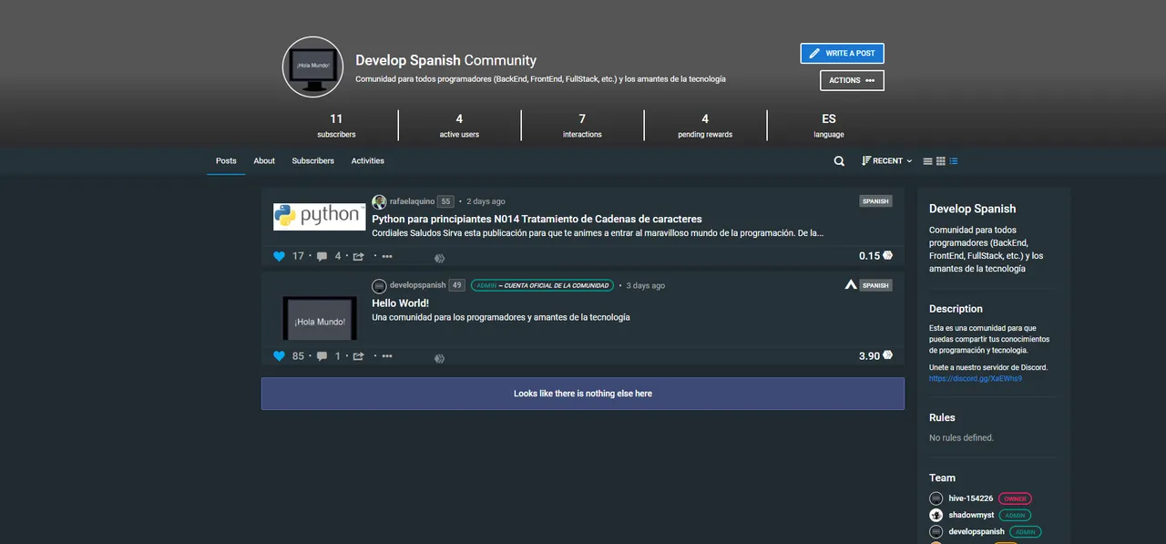Click the gray Hive logo in the Python post footer
Screen dimensions: 1166x544
[x=439, y=259]
